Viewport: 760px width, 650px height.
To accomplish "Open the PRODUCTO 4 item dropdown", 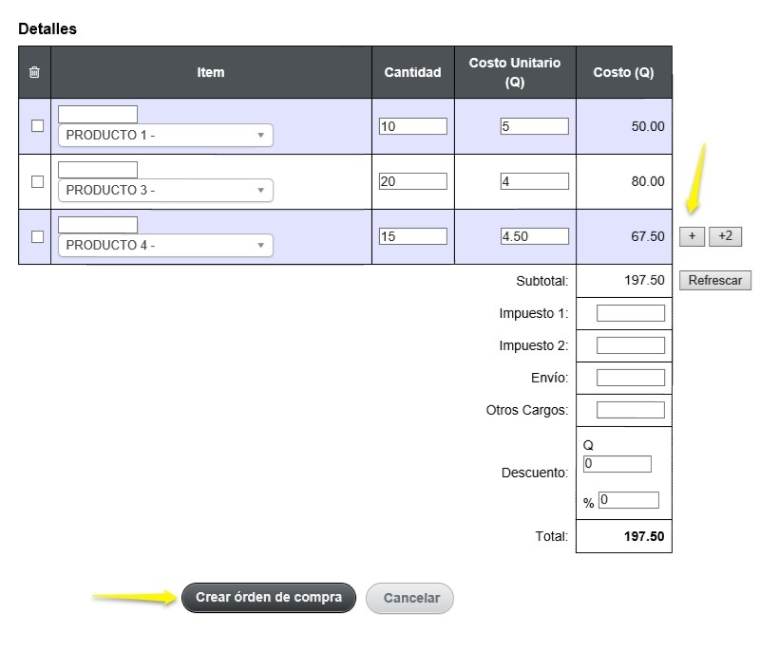I will (165, 246).
